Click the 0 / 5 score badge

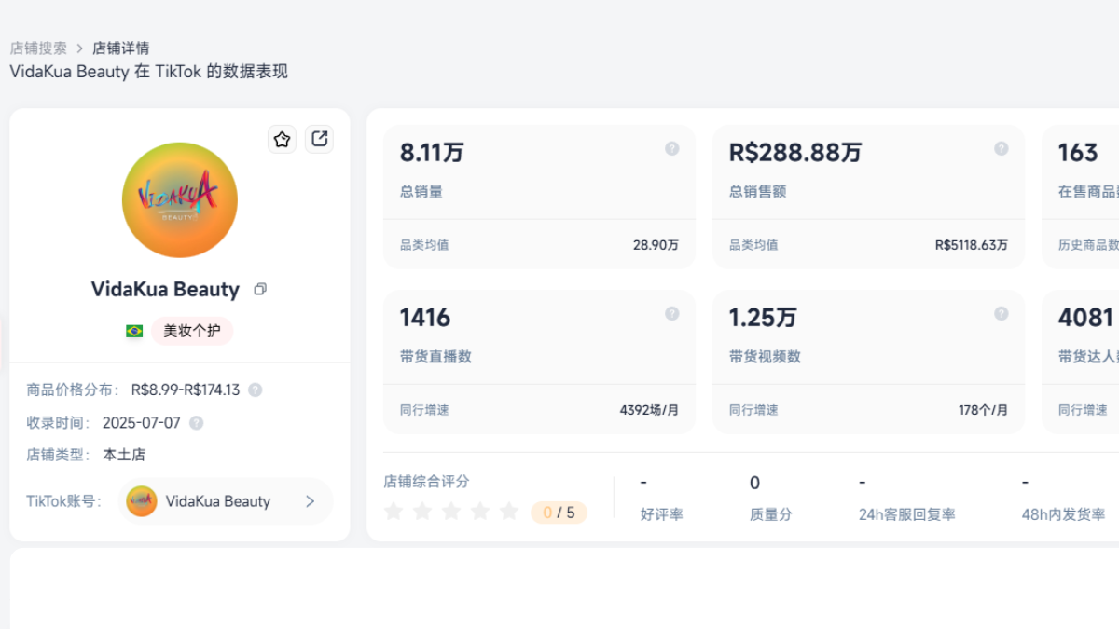coord(559,513)
